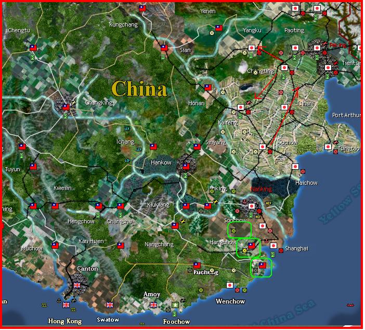The image size is (365, 330).
Task: Select the Japanese flag below Yangku
Action: (252, 48)
